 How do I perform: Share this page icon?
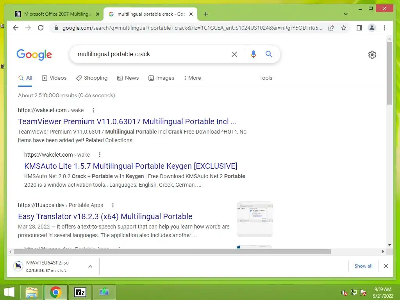tap(331, 28)
